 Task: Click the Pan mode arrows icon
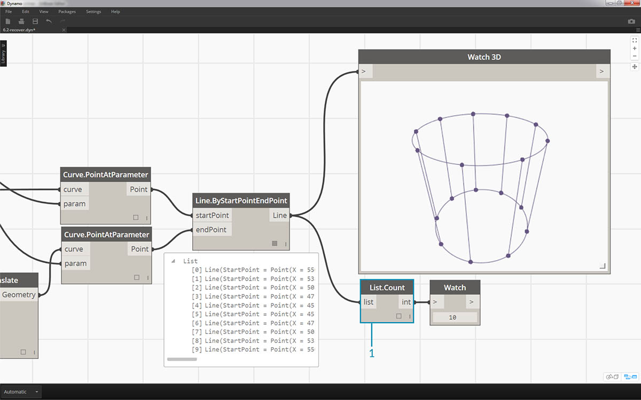coord(635,67)
